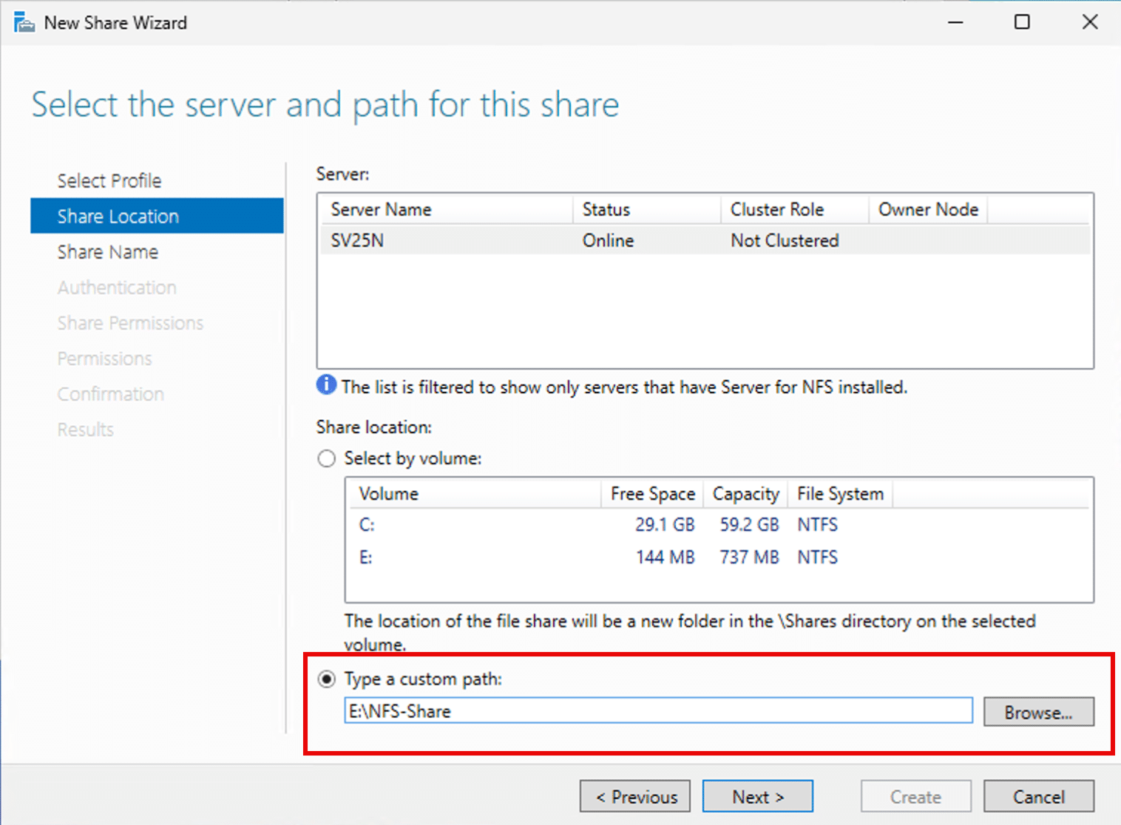Click the Capacity column header
The height and width of the screenshot is (825, 1121).
click(x=745, y=494)
